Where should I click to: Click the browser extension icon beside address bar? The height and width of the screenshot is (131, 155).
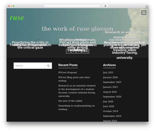tap(105, 6)
